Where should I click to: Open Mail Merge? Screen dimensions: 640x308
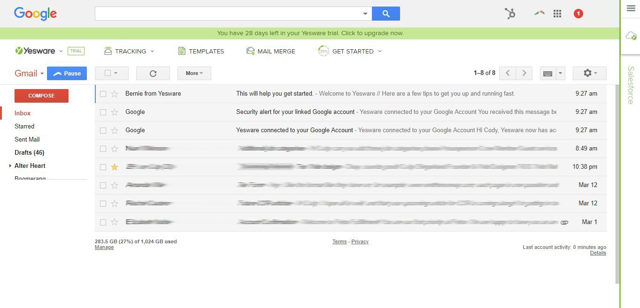click(x=271, y=51)
